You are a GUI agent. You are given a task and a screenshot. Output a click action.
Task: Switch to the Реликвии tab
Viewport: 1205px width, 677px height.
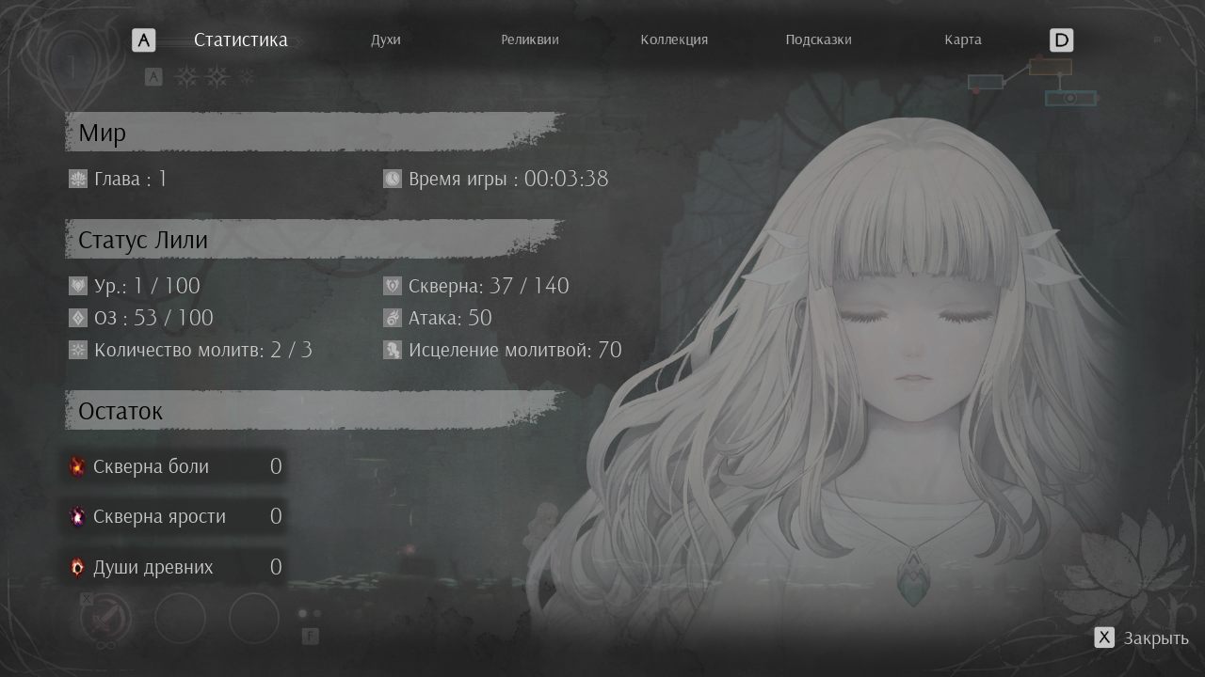coord(529,39)
